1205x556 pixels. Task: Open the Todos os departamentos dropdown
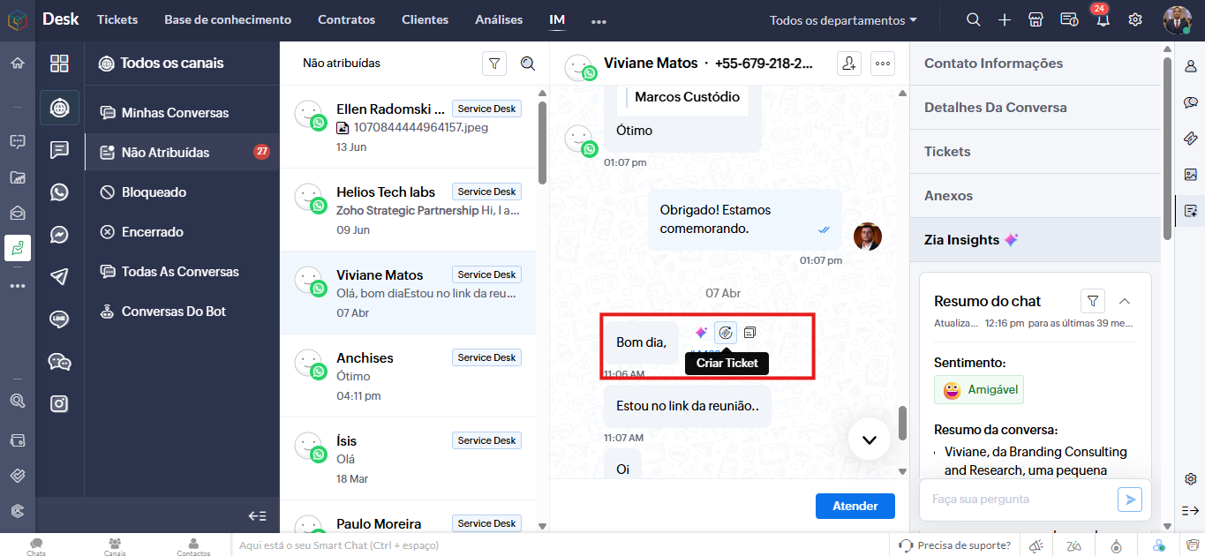pyautogui.click(x=842, y=20)
